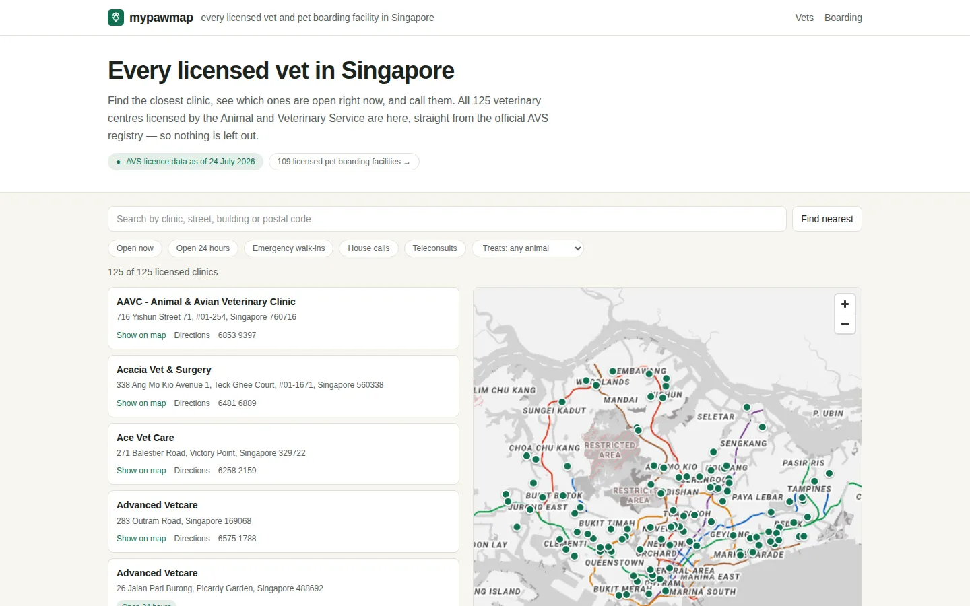Enable the Open 24 hours filter
The height and width of the screenshot is (606, 970).
(x=203, y=248)
